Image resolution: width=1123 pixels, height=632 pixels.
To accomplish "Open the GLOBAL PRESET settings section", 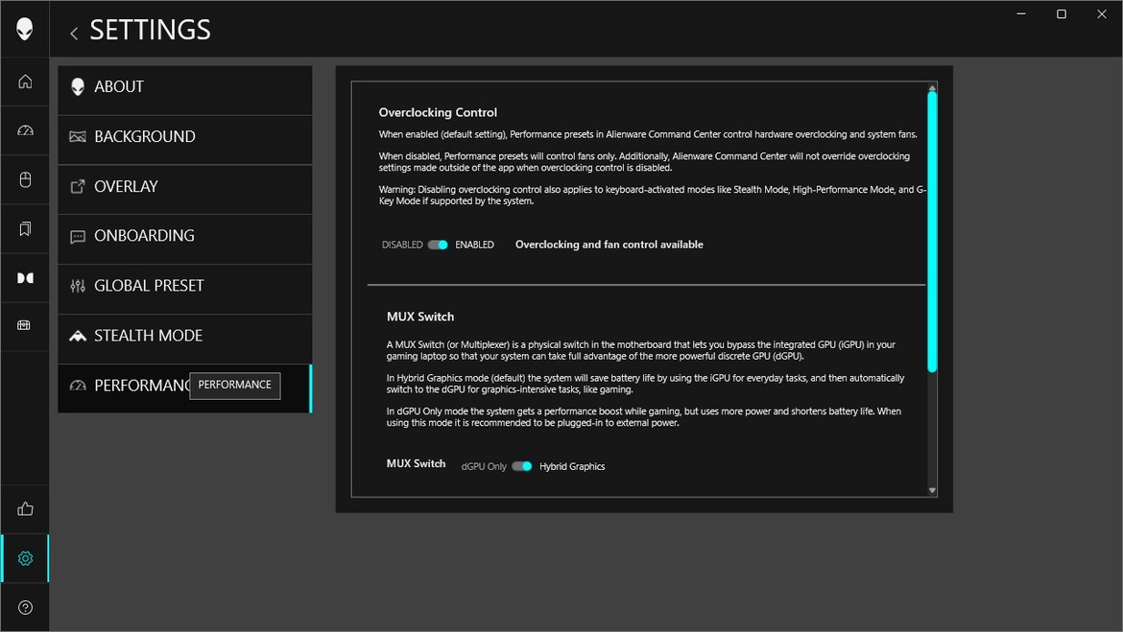I will (x=184, y=286).
